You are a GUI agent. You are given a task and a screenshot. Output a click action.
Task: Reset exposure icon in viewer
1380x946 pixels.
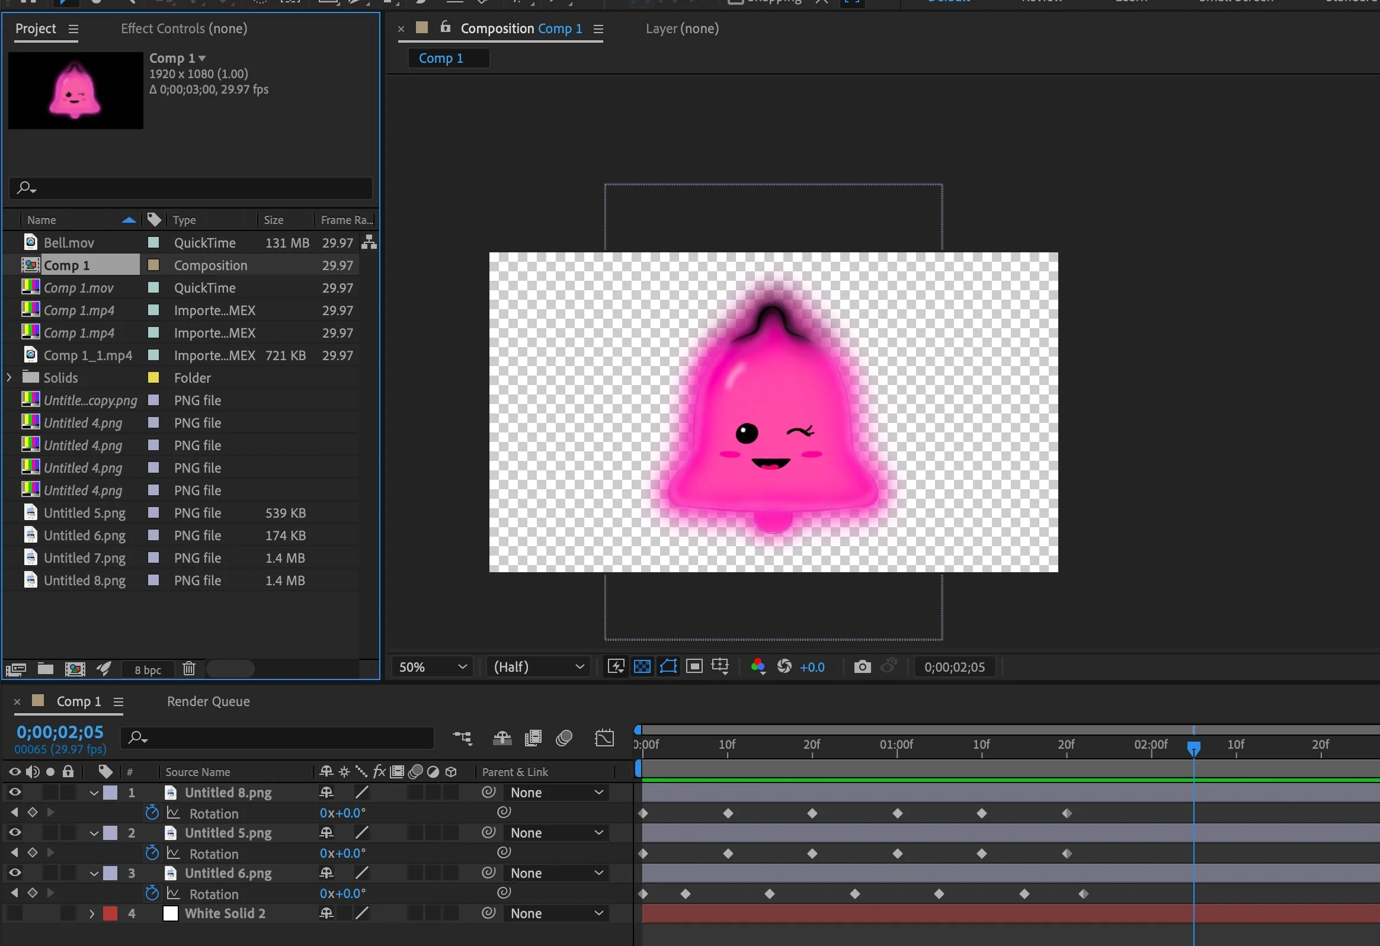784,666
